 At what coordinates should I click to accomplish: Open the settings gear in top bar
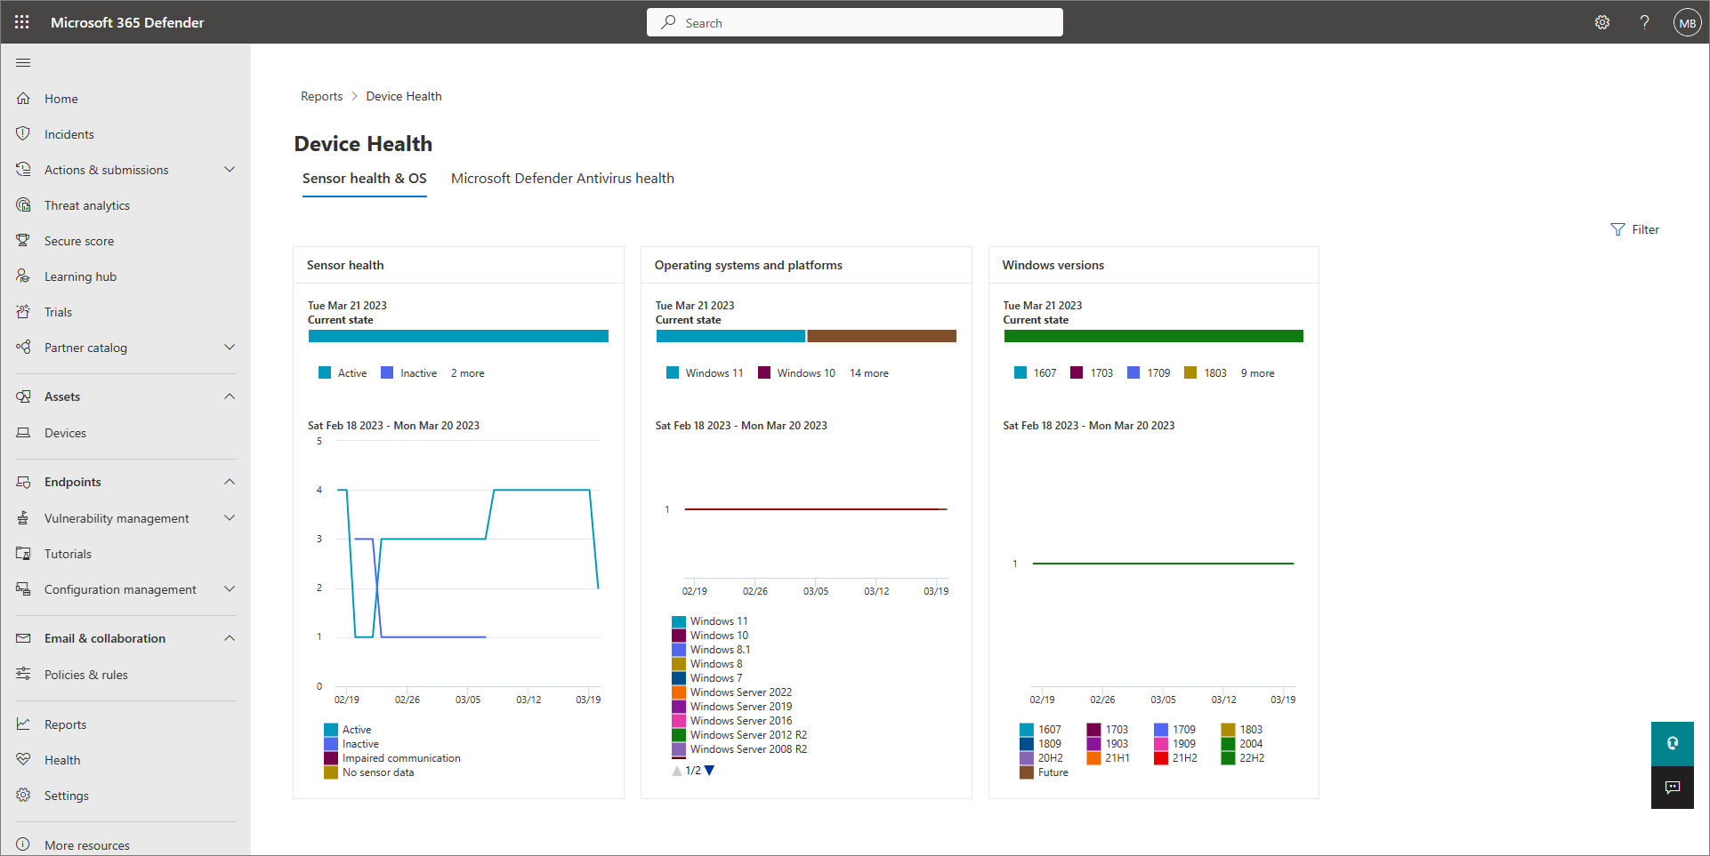[1601, 22]
